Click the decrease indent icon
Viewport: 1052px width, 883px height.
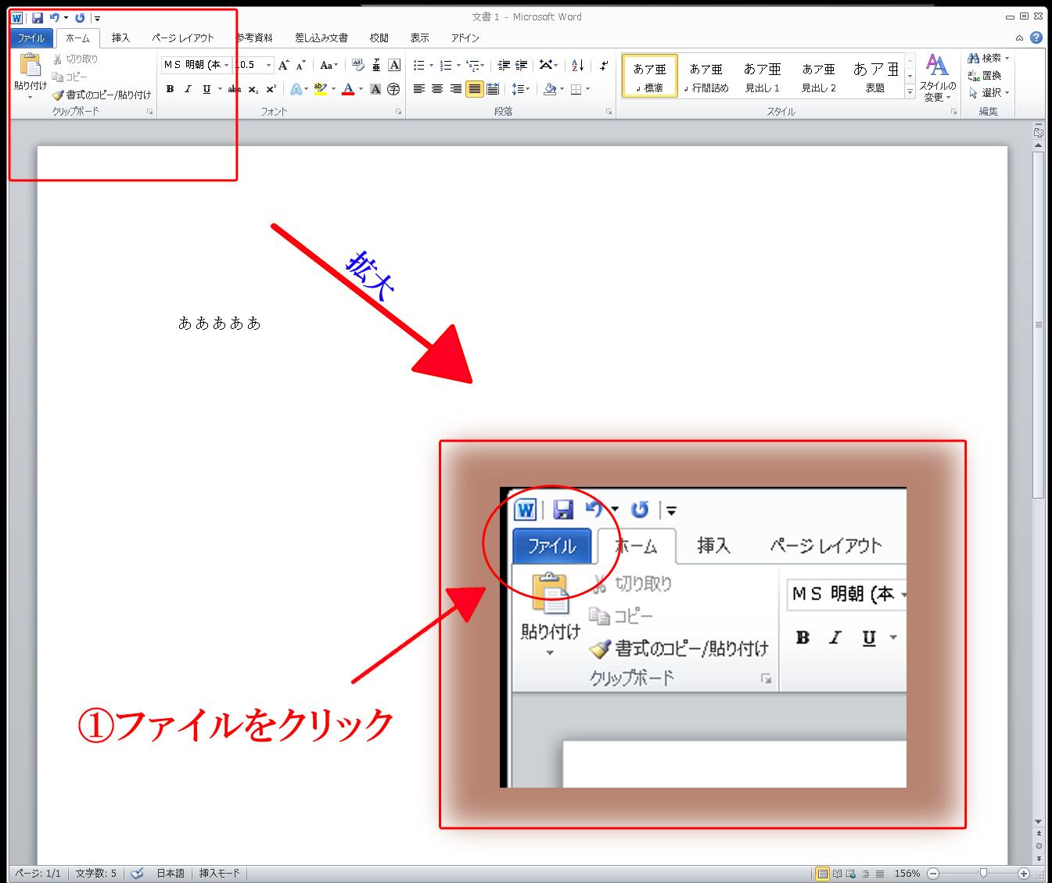tap(504, 65)
